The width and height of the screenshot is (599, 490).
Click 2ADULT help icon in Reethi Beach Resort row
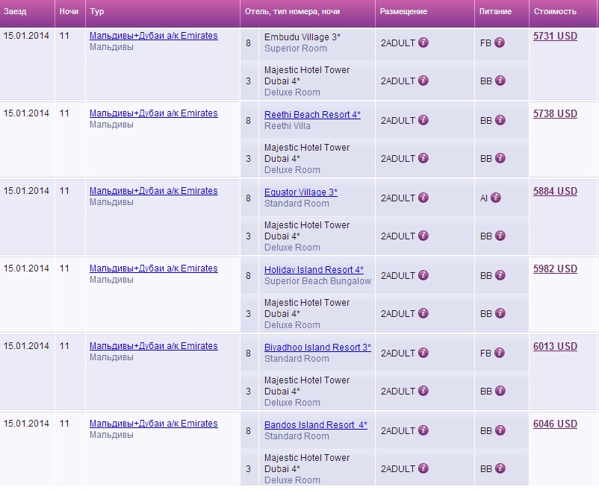point(423,120)
